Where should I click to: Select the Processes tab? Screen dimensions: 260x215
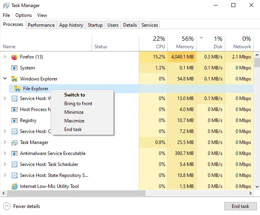(13, 24)
